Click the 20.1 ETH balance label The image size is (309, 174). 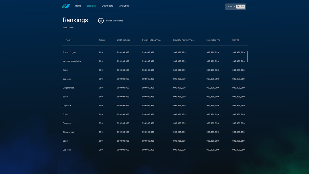point(231,7)
